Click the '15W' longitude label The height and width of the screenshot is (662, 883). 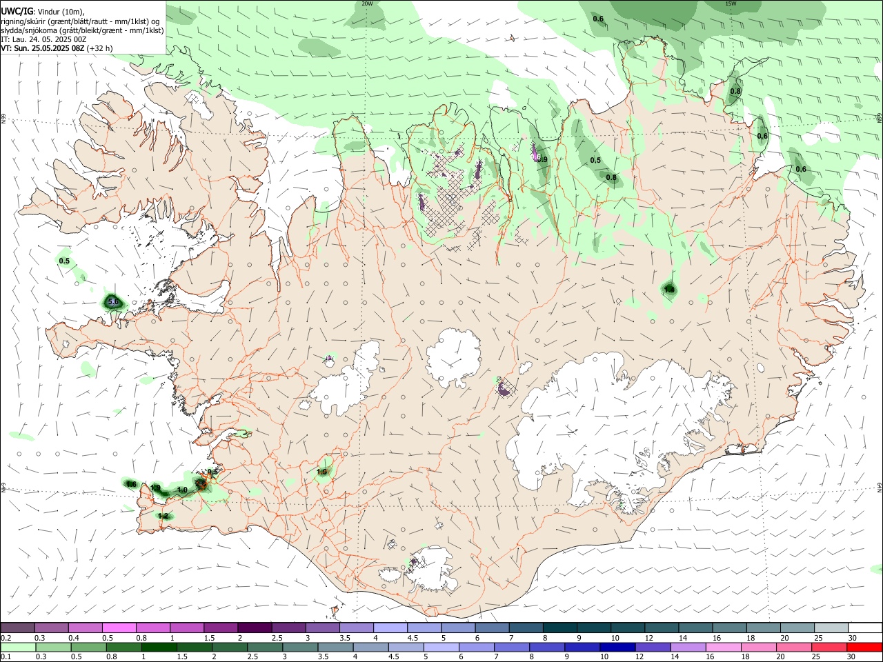click(x=730, y=3)
